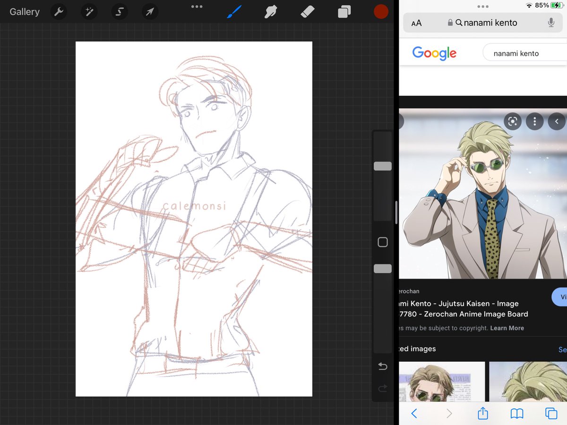567x425 pixels.
Task: Click the Google logo
Action: [434, 53]
